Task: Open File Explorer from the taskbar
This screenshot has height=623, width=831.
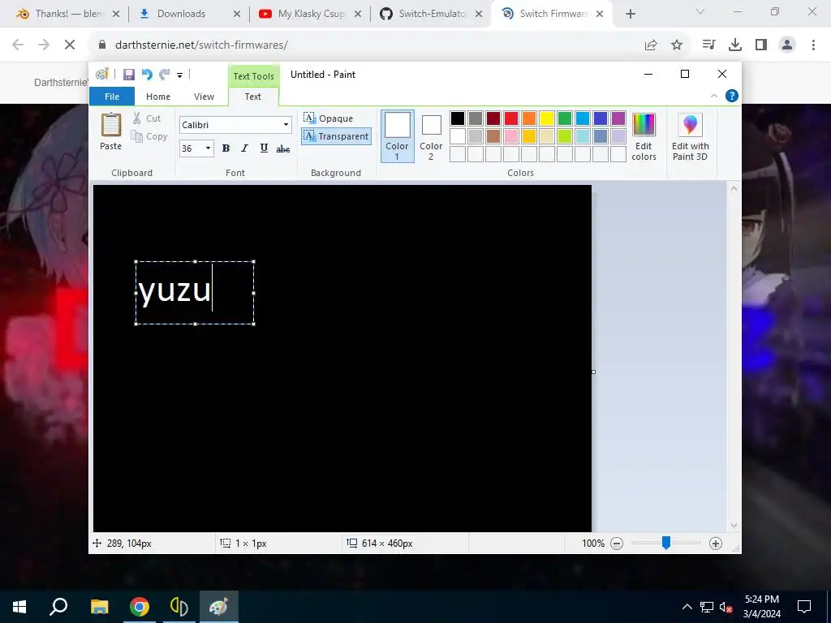Action: click(x=99, y=607)
